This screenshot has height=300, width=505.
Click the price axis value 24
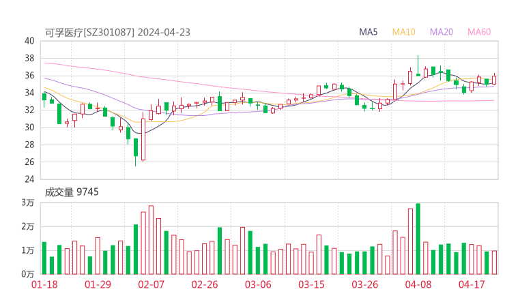tap(29, 179)
